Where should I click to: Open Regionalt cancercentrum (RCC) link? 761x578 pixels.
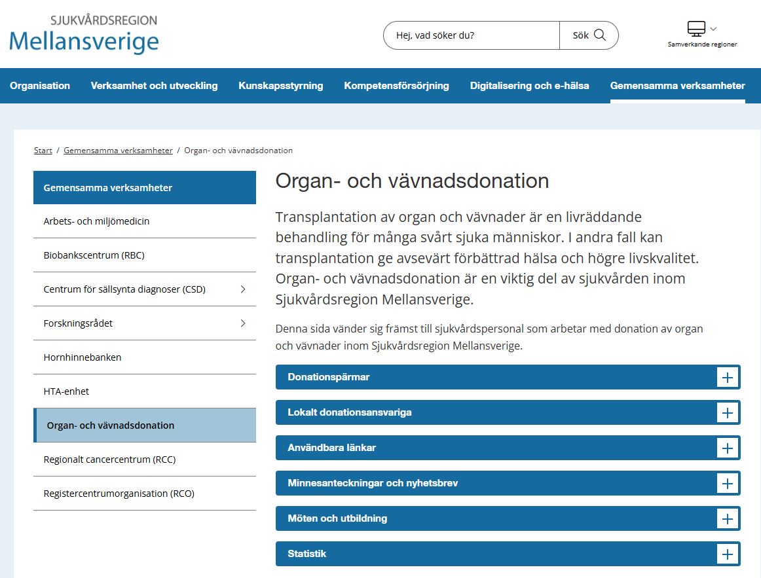coord(145,460)
